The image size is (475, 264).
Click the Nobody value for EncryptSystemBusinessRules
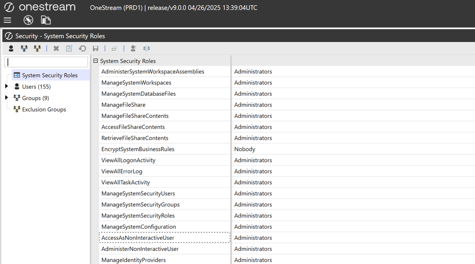(x=244, y=149)
